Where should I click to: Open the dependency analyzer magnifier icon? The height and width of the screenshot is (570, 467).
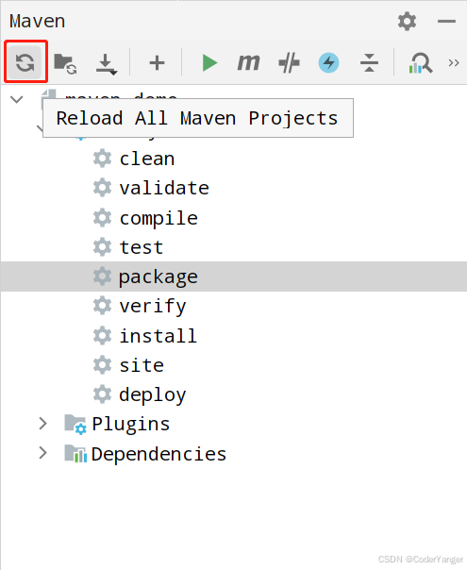pos(421,63)
